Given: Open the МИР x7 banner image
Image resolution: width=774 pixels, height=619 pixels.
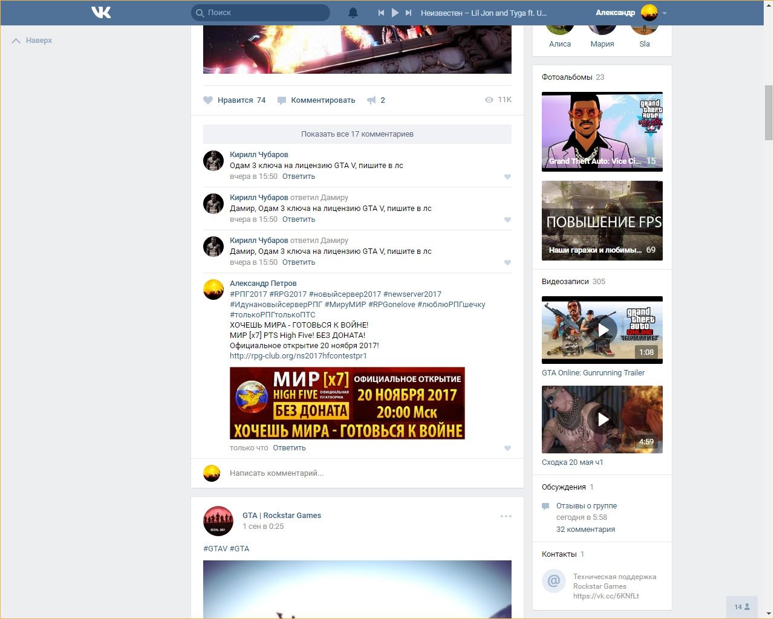Looking at the screenshot, I should [347, 403].
